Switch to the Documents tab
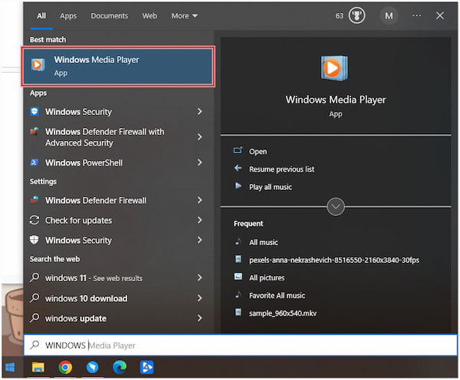460x380 pixels. (x=109, y=16)
